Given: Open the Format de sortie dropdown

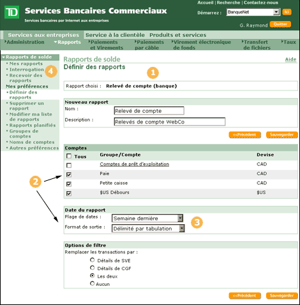Looking at the screenshot, I should (x=148, y=229).
